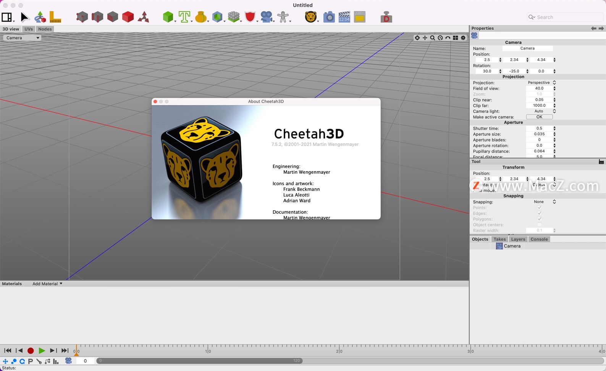Click the cheetah head render icon
Image resolution: width=606 pixels, height=371 pixels.
(x=311, y=17)
